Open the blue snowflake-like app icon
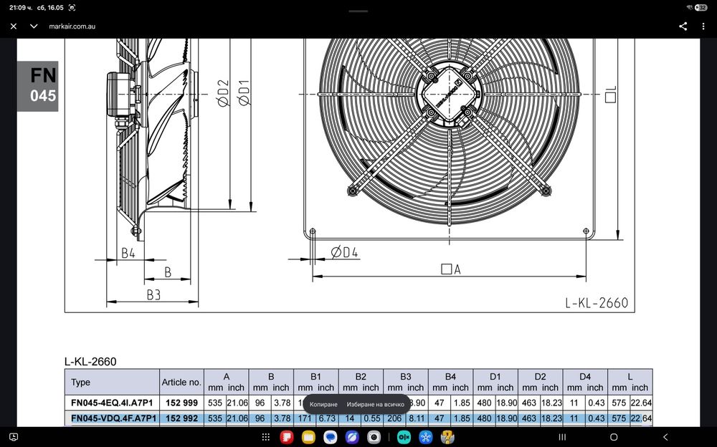The height and width of the screenshot is (447, 717). tap(426, 438)
